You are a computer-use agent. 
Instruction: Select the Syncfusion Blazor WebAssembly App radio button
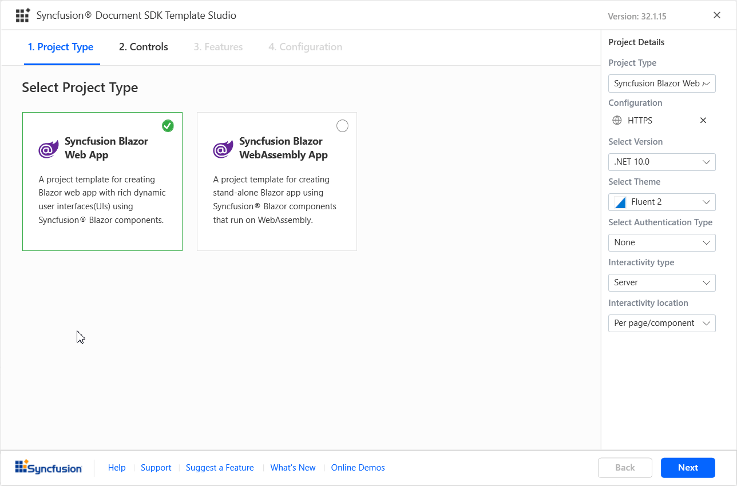(x=342, y=125)
